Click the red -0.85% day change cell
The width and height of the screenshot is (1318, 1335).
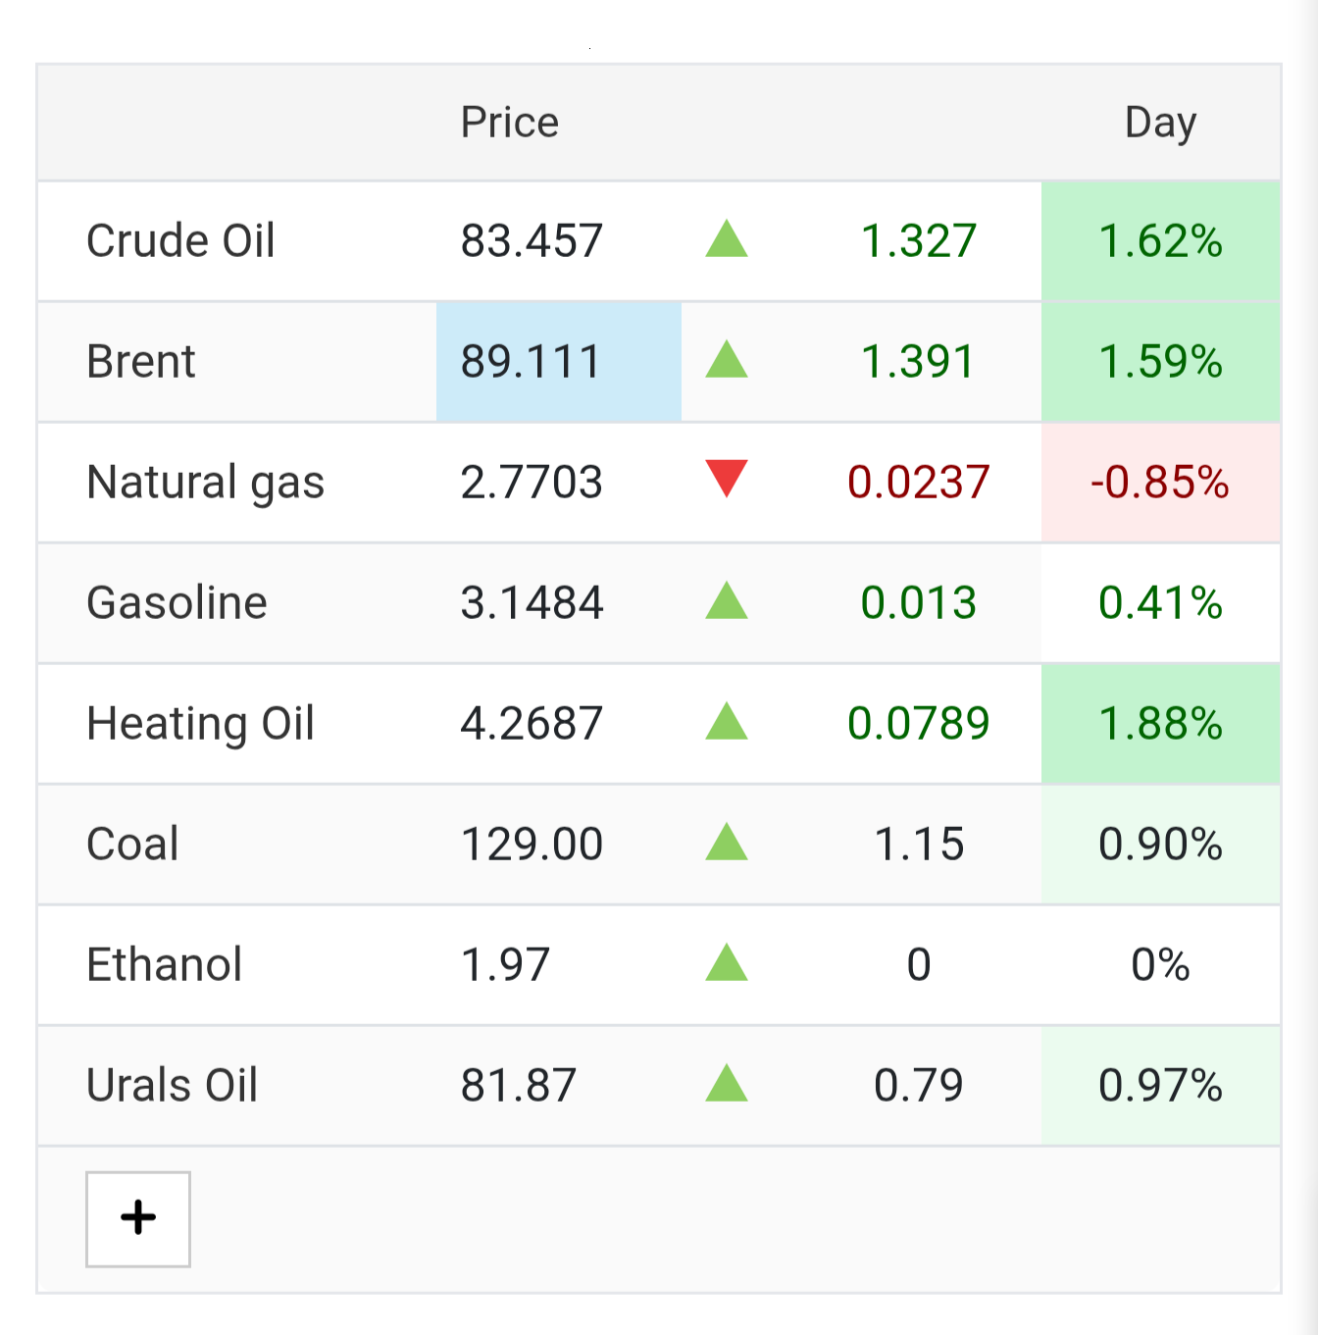click(x=1161, y=483)
